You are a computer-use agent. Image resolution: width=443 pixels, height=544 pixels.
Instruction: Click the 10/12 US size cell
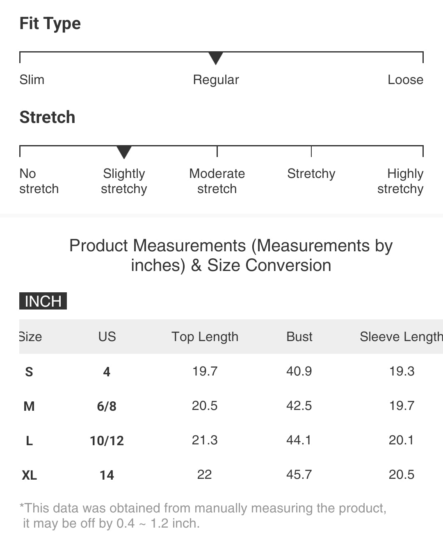pyautogui.click(x=107, y=441)
